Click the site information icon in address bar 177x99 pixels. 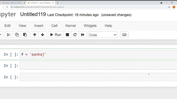coord(12,7)
